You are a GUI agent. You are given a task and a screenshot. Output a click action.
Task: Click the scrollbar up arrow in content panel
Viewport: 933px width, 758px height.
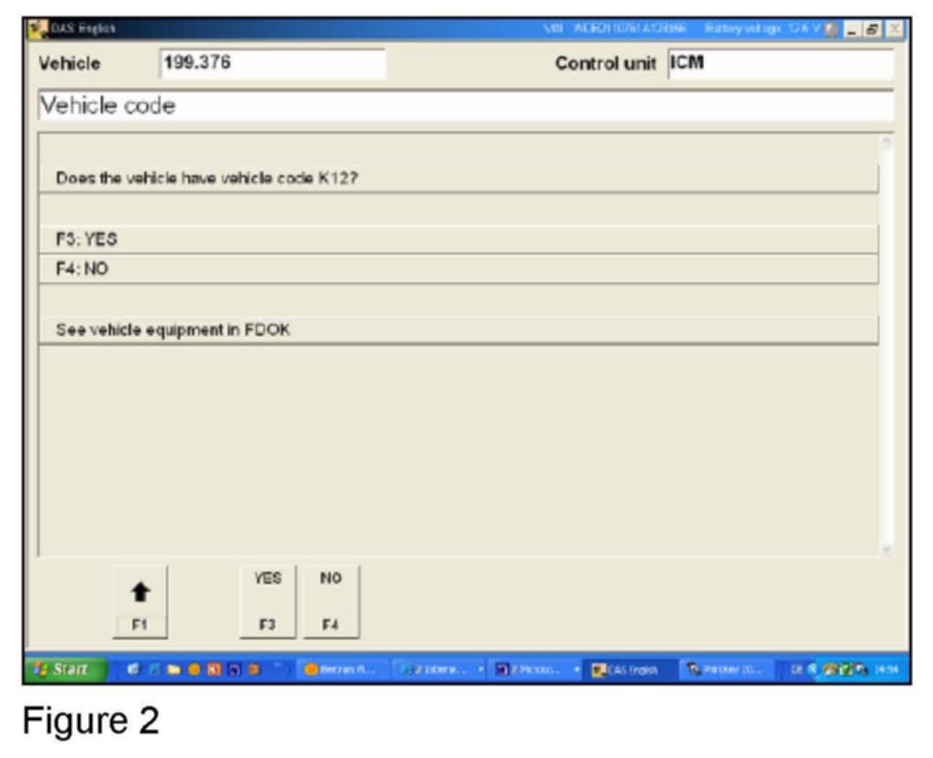coord(887,143)
